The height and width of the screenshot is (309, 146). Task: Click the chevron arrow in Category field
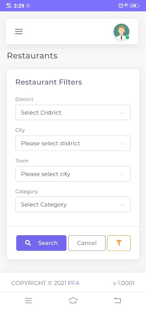123,205
